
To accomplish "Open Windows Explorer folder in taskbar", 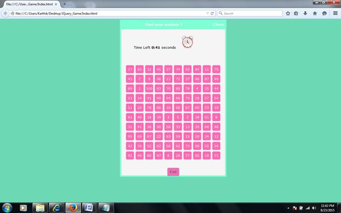I will tap(40, 208).
